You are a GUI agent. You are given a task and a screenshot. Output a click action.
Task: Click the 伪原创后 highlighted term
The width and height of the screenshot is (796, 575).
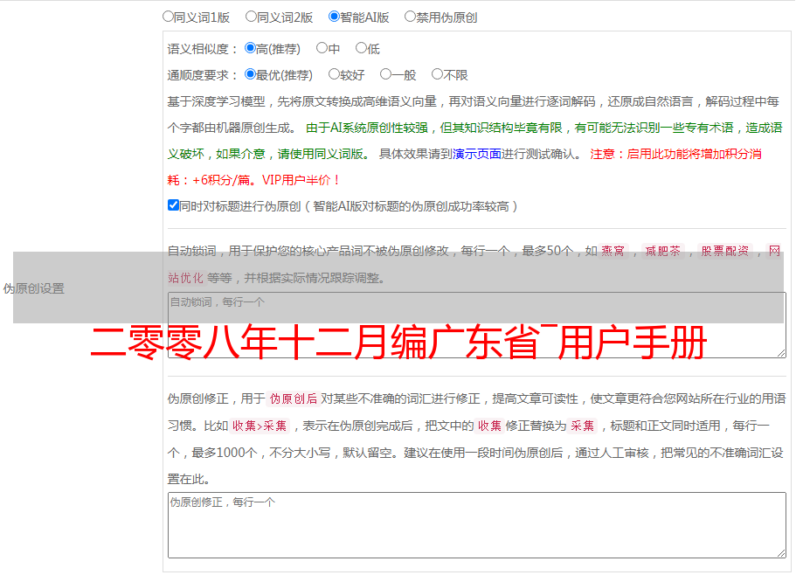coord(294,398)
